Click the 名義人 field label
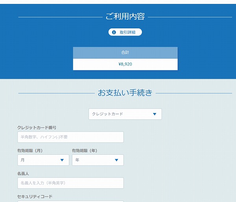This screenshot has width=236, height=202. pos(24,173)
